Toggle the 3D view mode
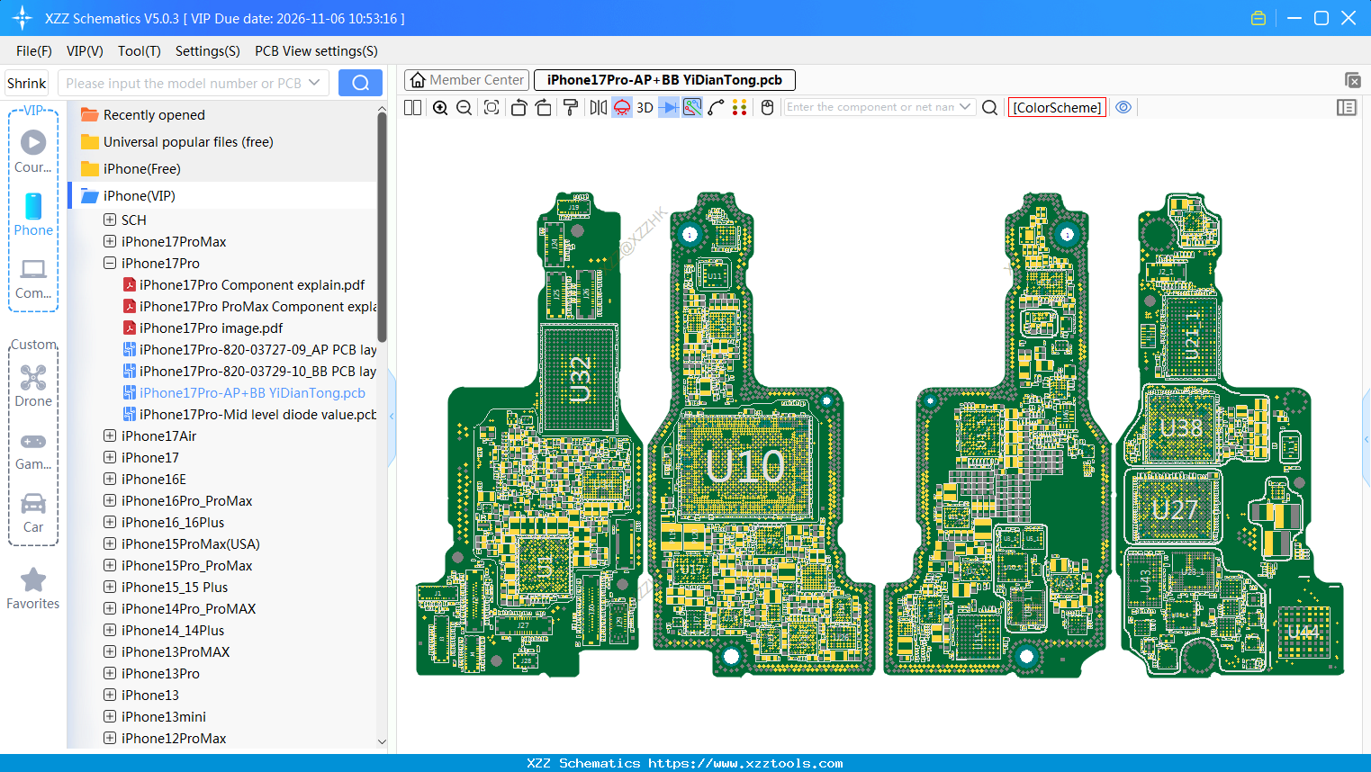Viewport: 1371px width, 772px height. coord(645,108)
